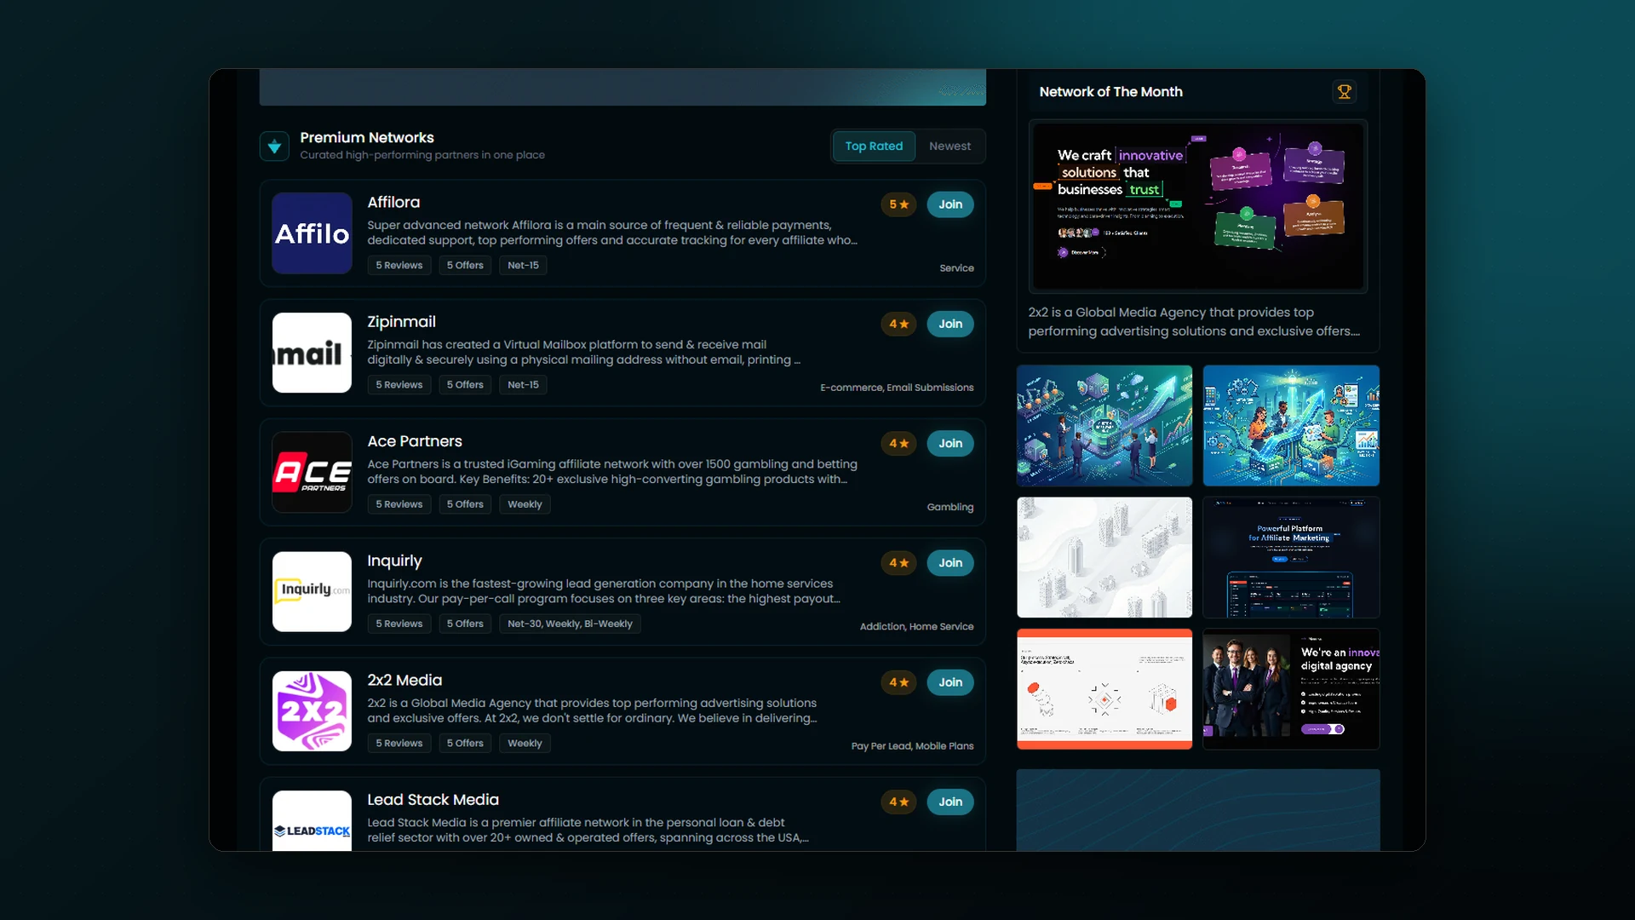This screenshot has height=920, width=1635.
Task: Switch to the Newest tab
Action: pyautogui.click(x=949, y=147)
